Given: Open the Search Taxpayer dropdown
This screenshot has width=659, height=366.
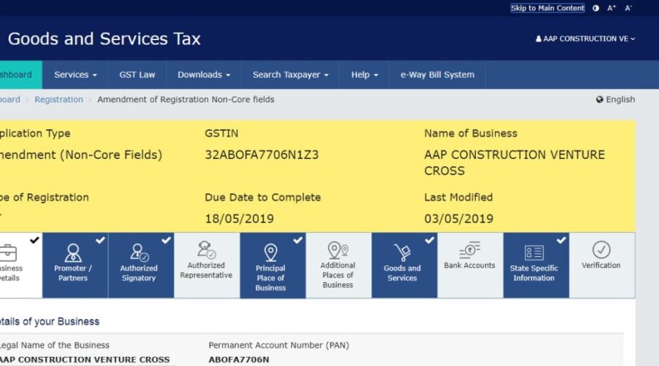Looking at the screenshot, I should click(290, 75).
